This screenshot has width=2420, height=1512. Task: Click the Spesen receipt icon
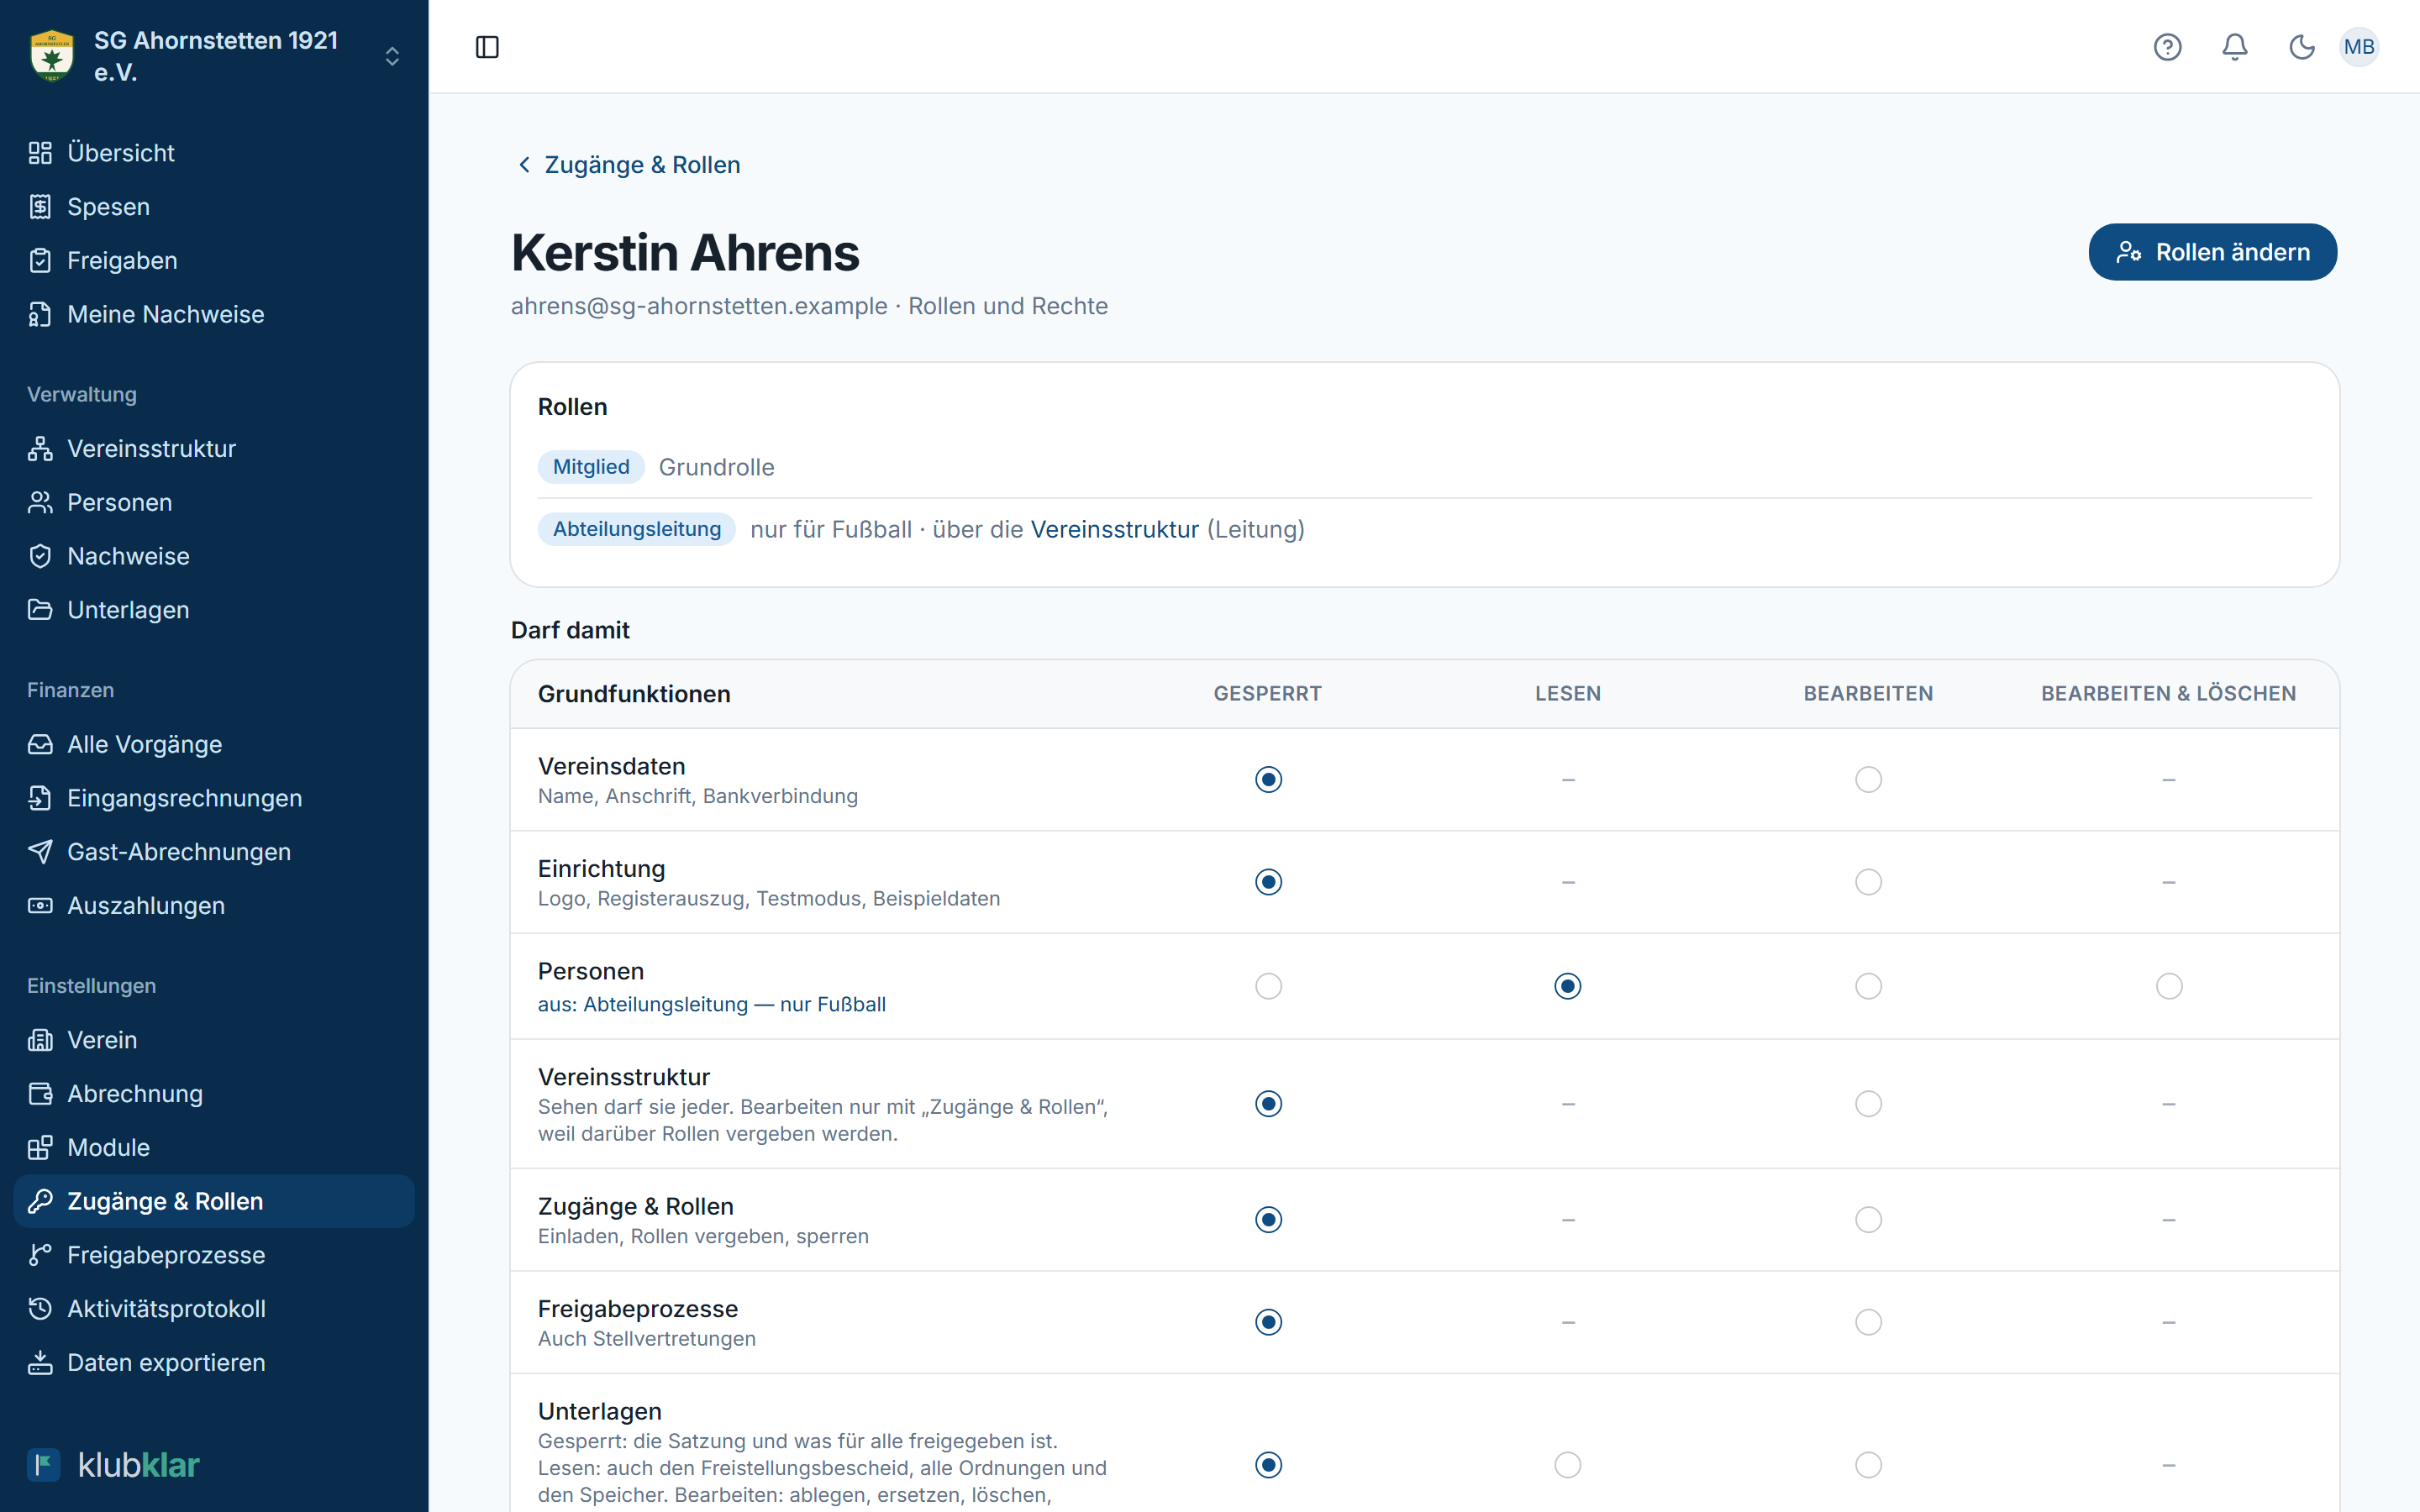coord(40,207)
